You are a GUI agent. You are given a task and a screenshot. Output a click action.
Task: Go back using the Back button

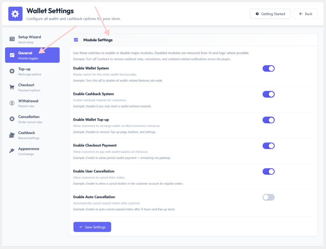pyautogui.click(x=305, y=14)
